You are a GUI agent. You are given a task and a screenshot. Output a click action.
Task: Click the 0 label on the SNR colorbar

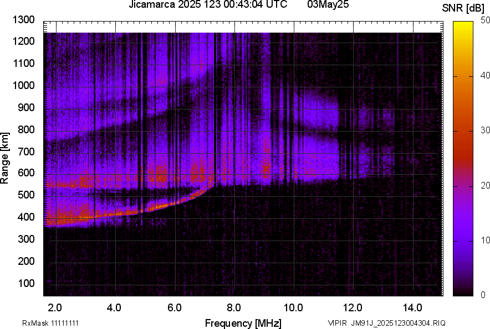(483, 295)
